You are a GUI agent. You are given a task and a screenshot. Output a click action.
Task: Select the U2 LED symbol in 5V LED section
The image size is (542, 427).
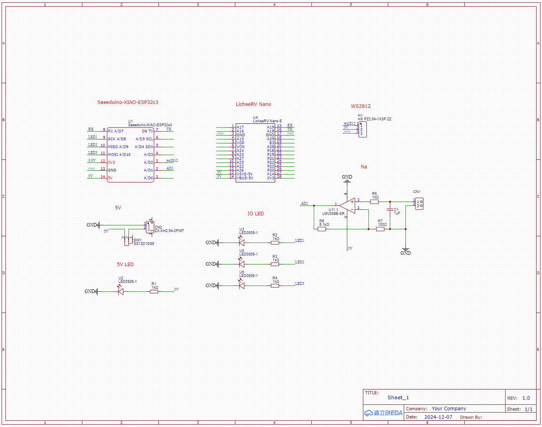(x=121, y=291)
